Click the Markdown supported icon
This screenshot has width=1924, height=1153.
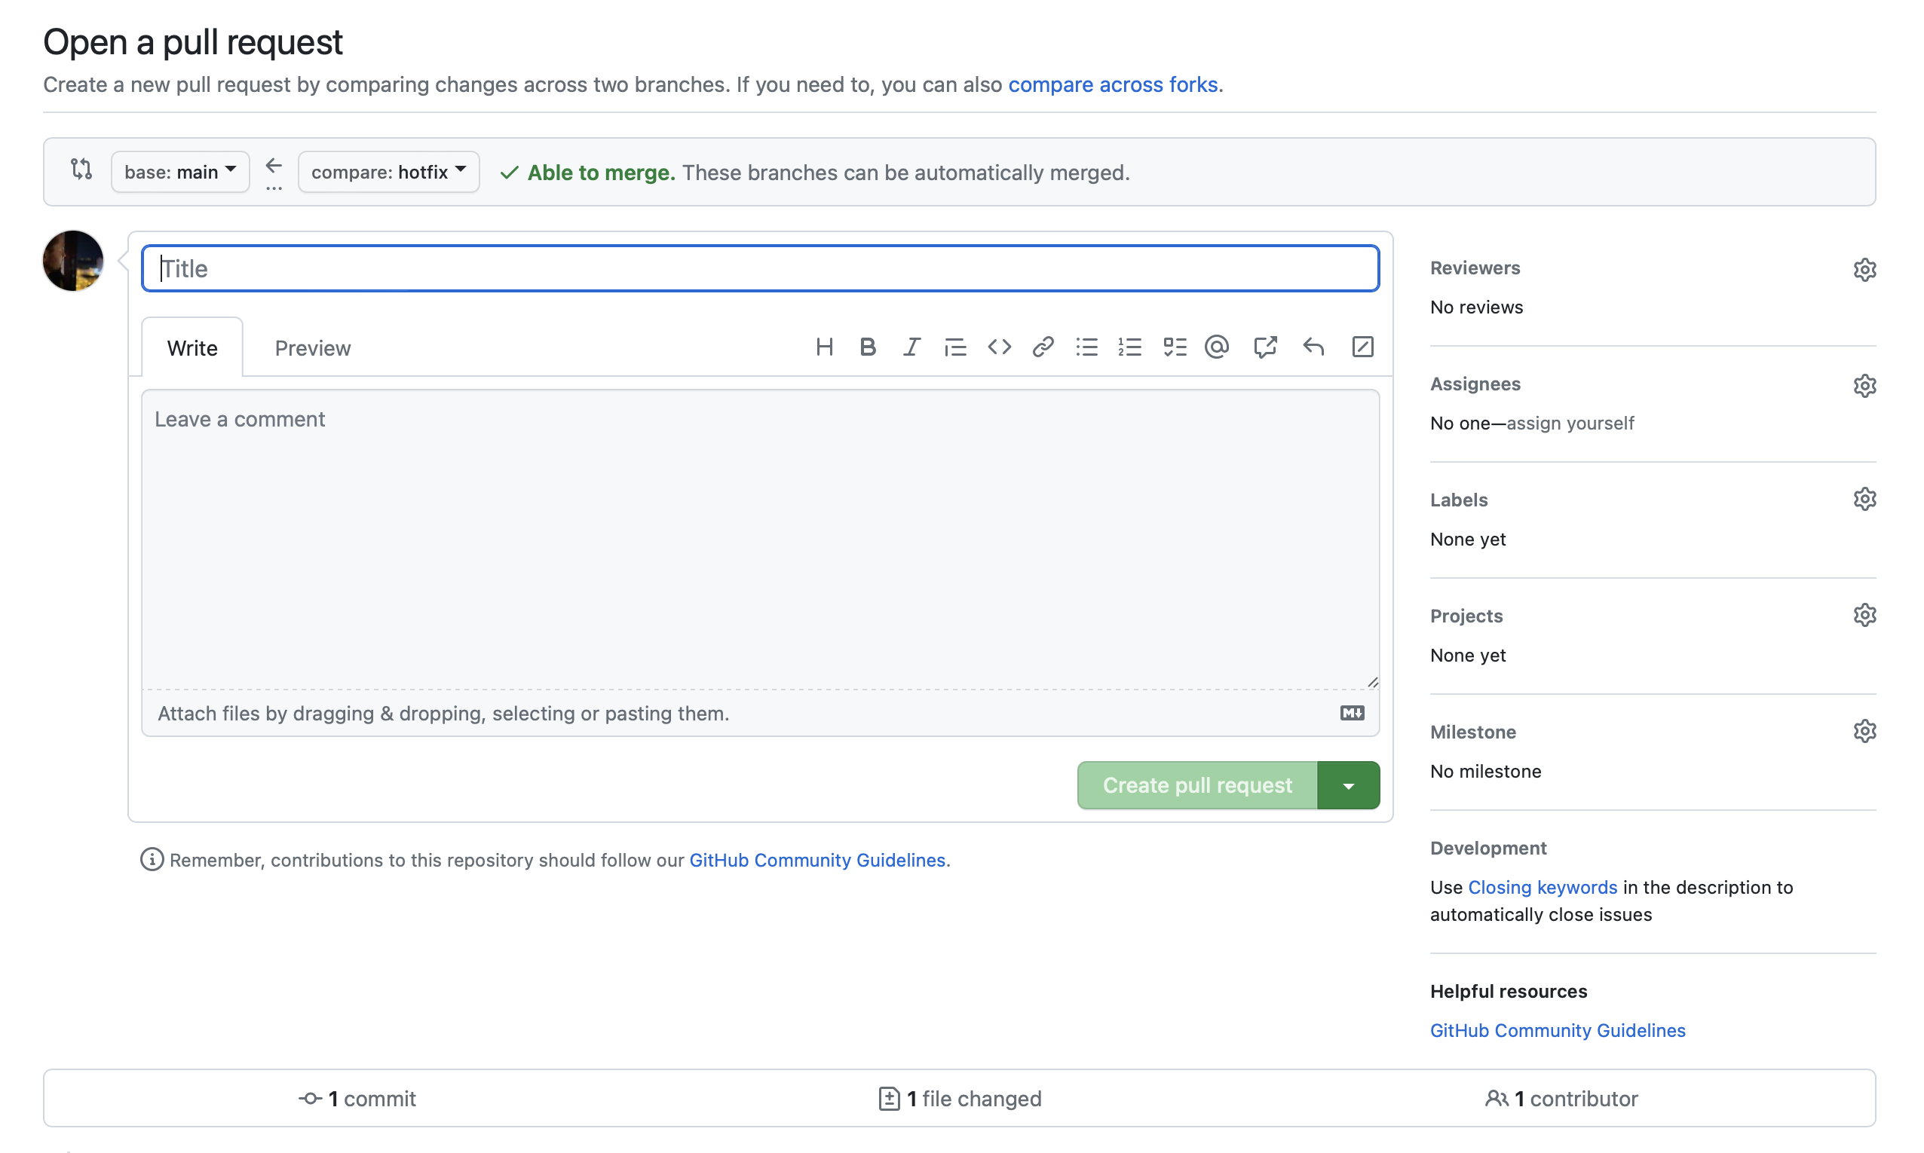click(1352, 712)
